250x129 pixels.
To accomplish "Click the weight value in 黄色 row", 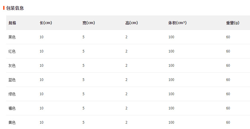I will (x=228, y=122).
